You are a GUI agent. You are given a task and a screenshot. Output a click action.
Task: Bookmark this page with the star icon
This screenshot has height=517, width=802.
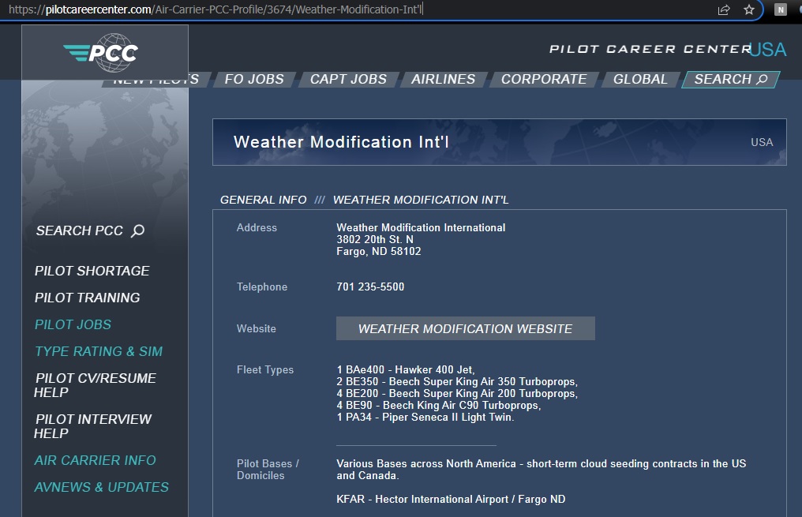coord(748,9)
